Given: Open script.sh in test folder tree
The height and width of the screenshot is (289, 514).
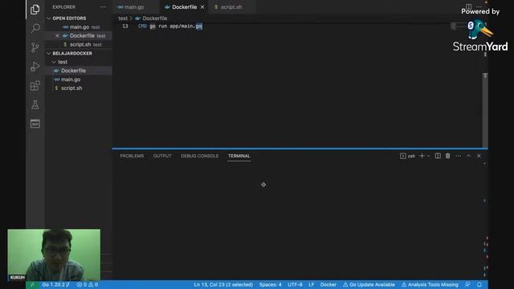Looking at the screenshot, I should tap(71, 88).
